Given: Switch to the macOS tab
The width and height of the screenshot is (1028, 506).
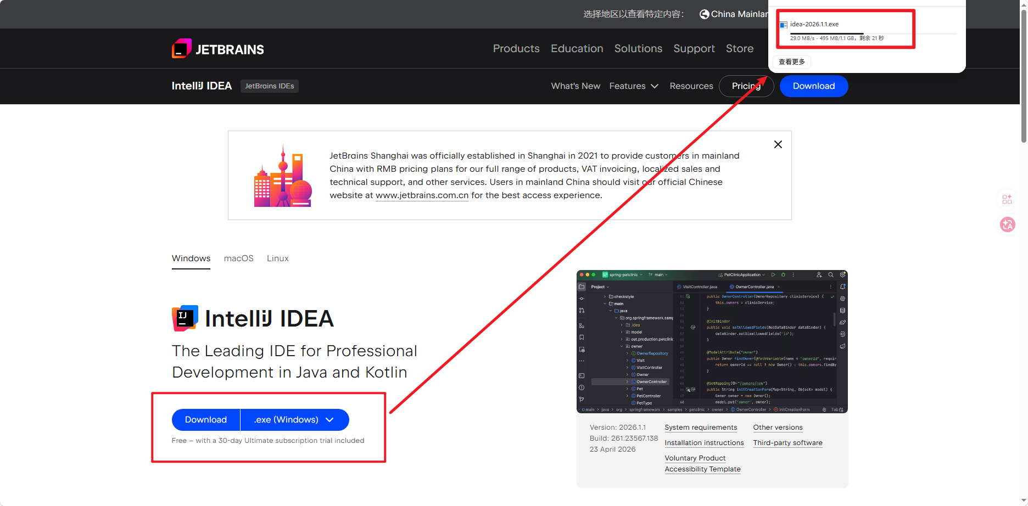Looking at the screenshot, I should (x=239, y=258).
